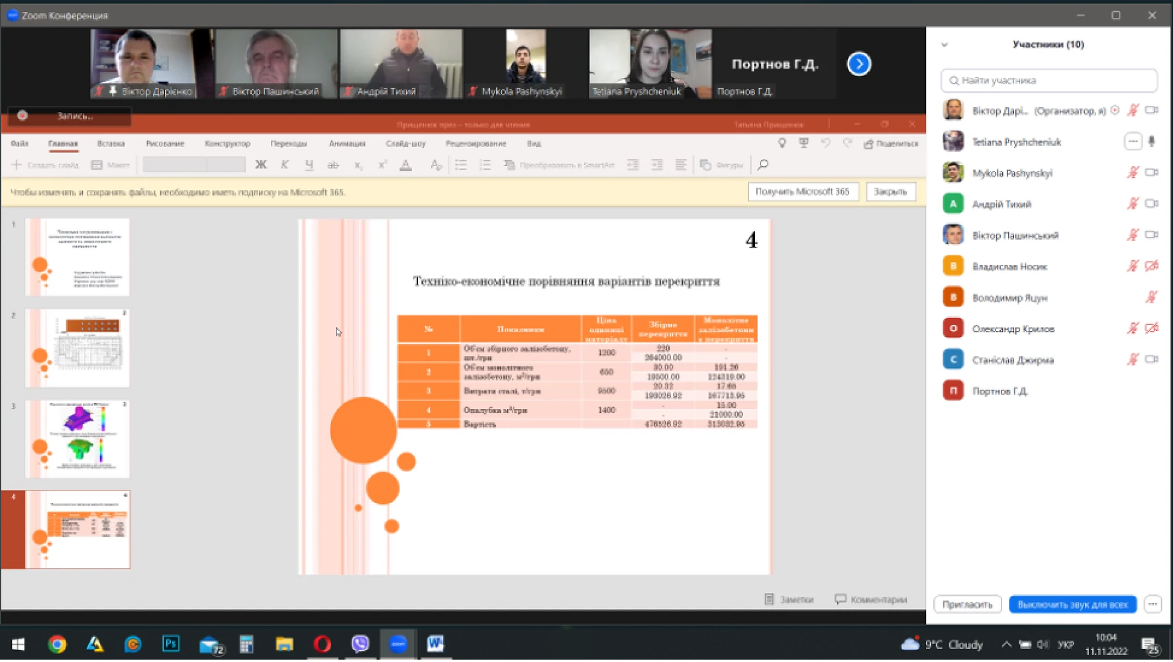Click the next video participants arrow button
This screenshot has height=662, width=1173.
pos(859,64)
